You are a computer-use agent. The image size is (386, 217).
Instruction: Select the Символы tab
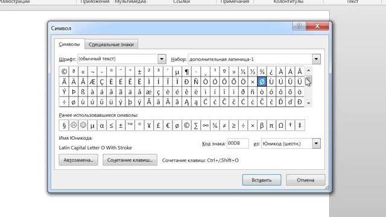click(x=69, y=44)
